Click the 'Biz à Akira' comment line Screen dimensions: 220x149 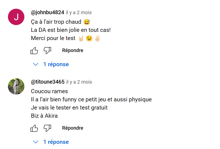coord(44,116)
